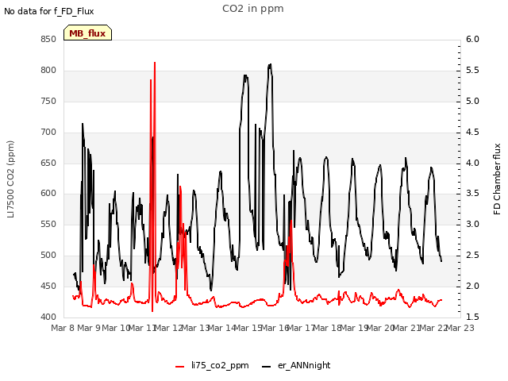Click the Mar 8 date label

(x=63, y=328)
